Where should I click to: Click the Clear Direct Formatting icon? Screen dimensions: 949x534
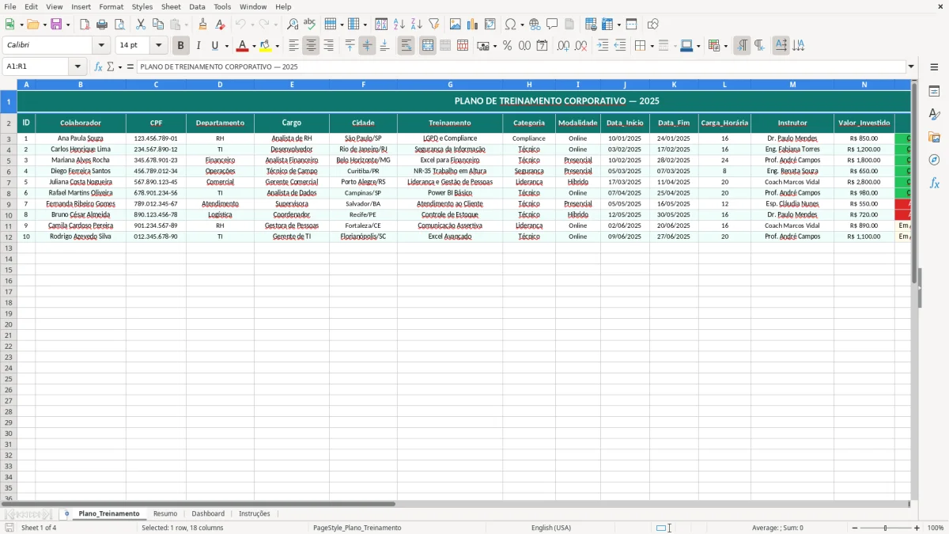pyautogui.click(x=221, y=25)
